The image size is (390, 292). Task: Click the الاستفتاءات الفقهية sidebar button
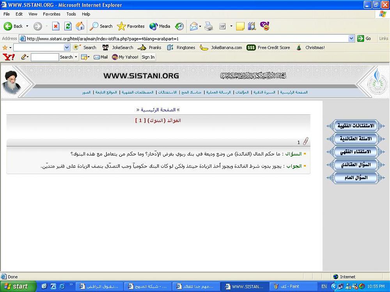click(x=356, y=126)
